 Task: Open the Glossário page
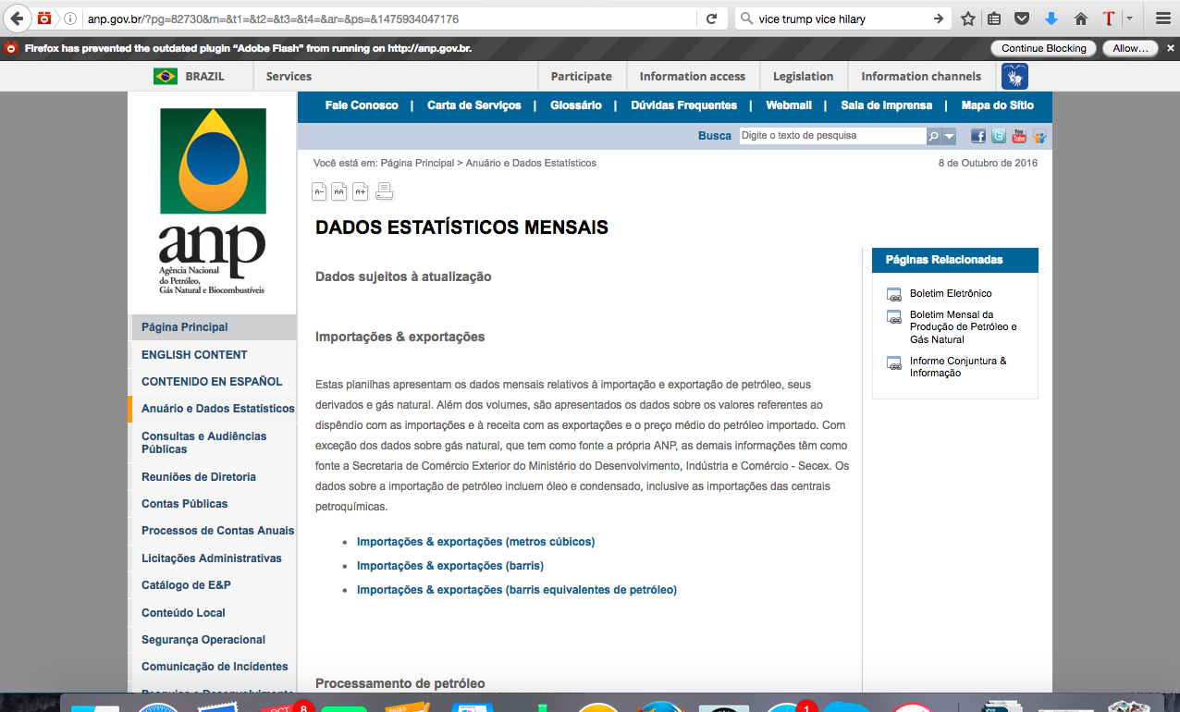576,105
